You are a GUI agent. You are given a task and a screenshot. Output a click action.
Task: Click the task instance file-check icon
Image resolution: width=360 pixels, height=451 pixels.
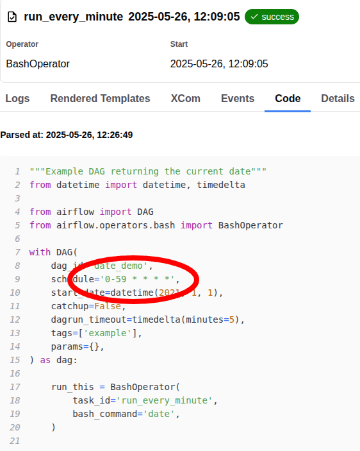pyautogui.click(x=12, y=17)
